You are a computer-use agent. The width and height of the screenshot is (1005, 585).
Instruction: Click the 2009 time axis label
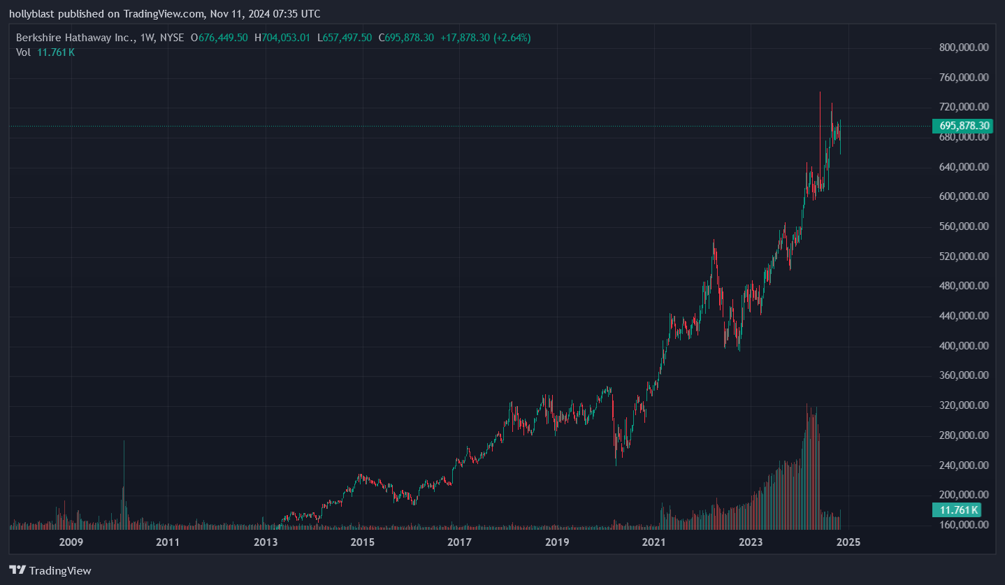(x=71, y=542)
